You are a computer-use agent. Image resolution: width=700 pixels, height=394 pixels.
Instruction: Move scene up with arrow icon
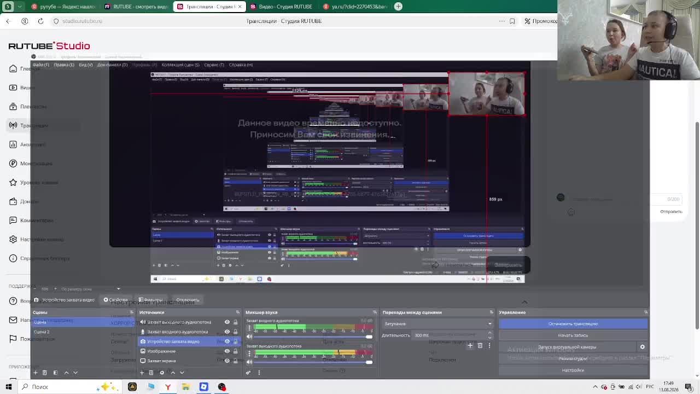coord(67,373)
